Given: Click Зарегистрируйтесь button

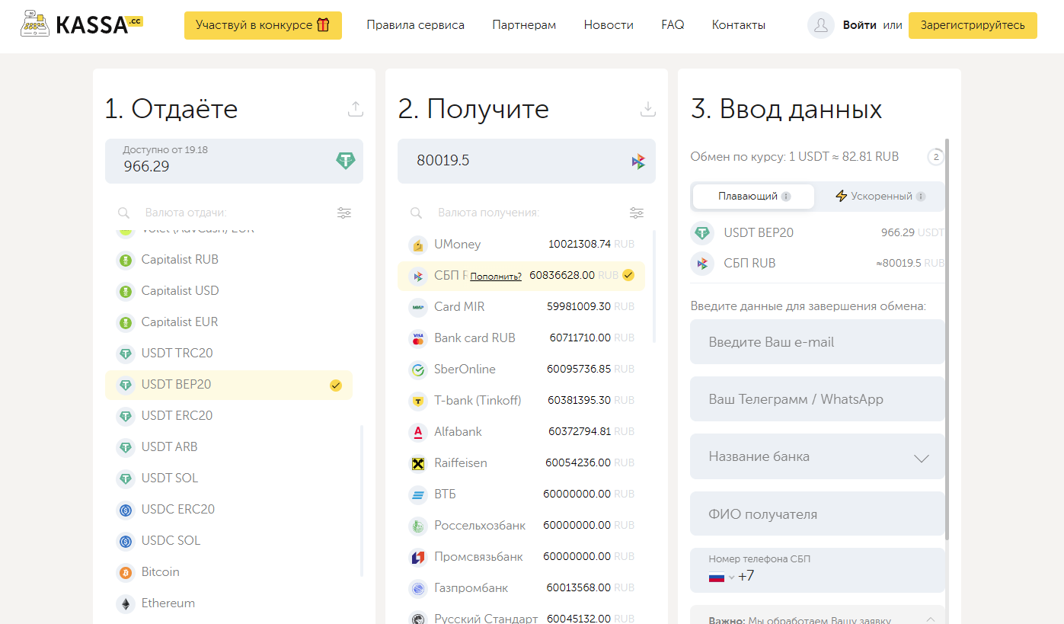Looking at the screenshot, I should coord(973,25).
